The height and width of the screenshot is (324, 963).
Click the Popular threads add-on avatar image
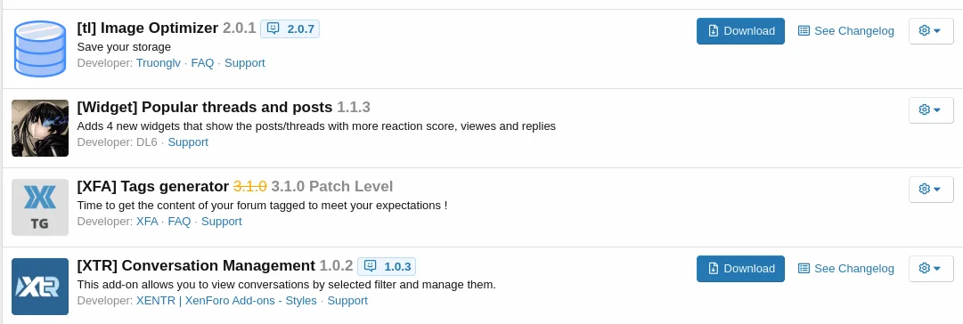coord(40,128)
